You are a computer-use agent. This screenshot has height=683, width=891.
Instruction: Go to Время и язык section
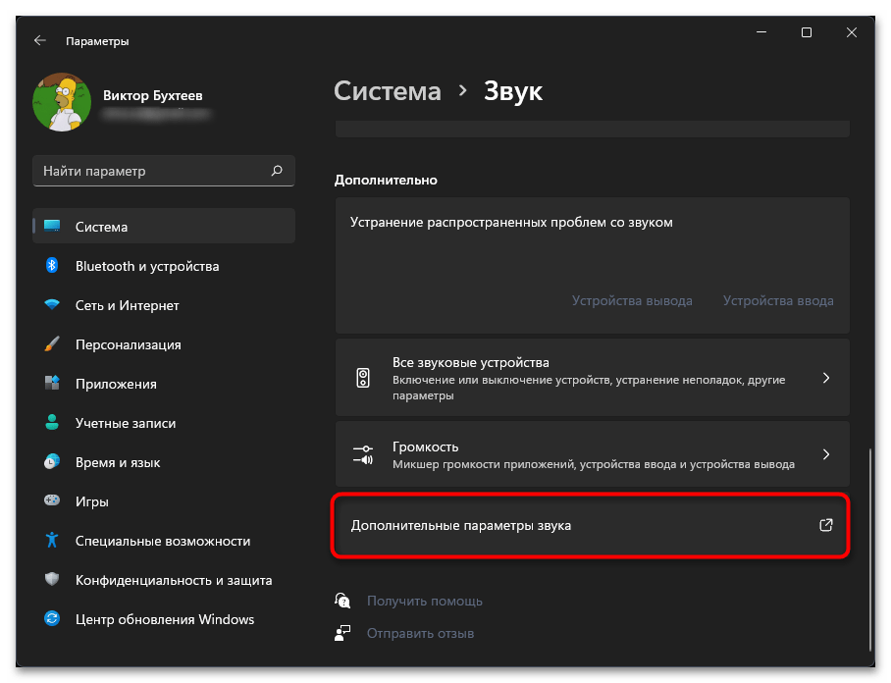[x=118, y=462]
